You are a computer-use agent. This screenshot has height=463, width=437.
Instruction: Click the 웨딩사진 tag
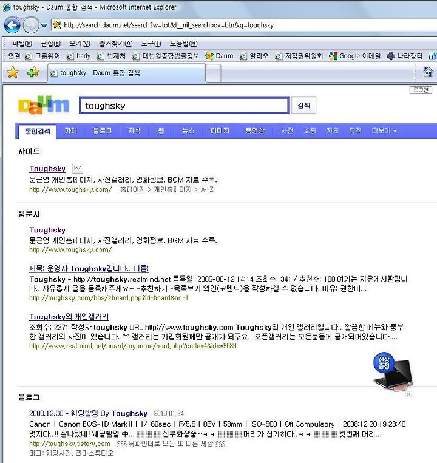point(58,453)
